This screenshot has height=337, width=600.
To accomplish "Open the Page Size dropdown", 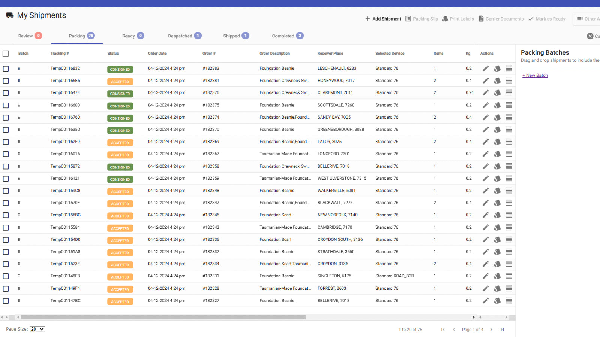I will [x=37, y=329].
